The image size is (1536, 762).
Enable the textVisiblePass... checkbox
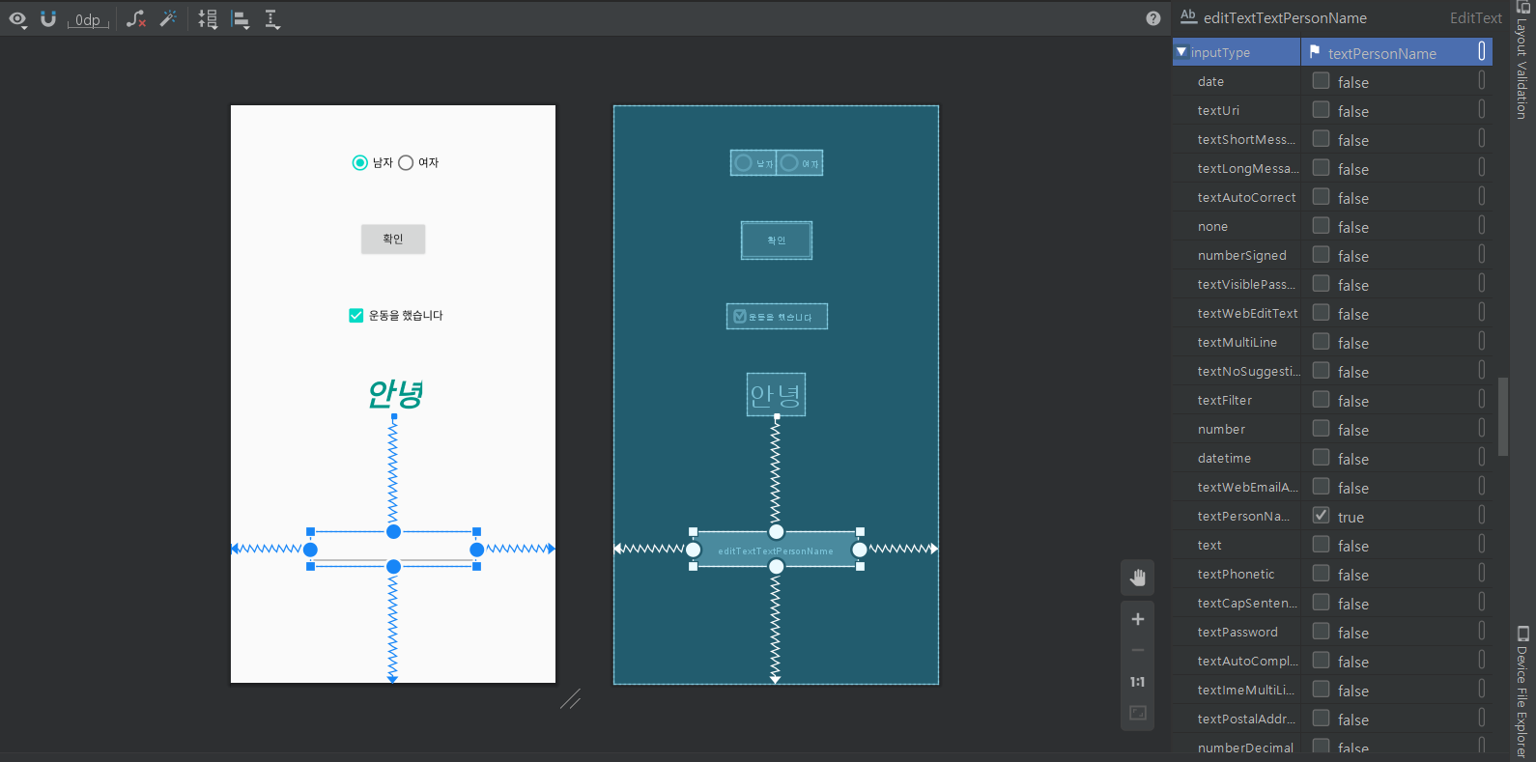[1321, 284]
